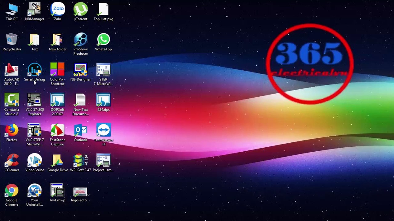Viewport: 394px width, 221px height.
Task: Select ColorPix Shortcut icon
Action: tap(58, 74)
